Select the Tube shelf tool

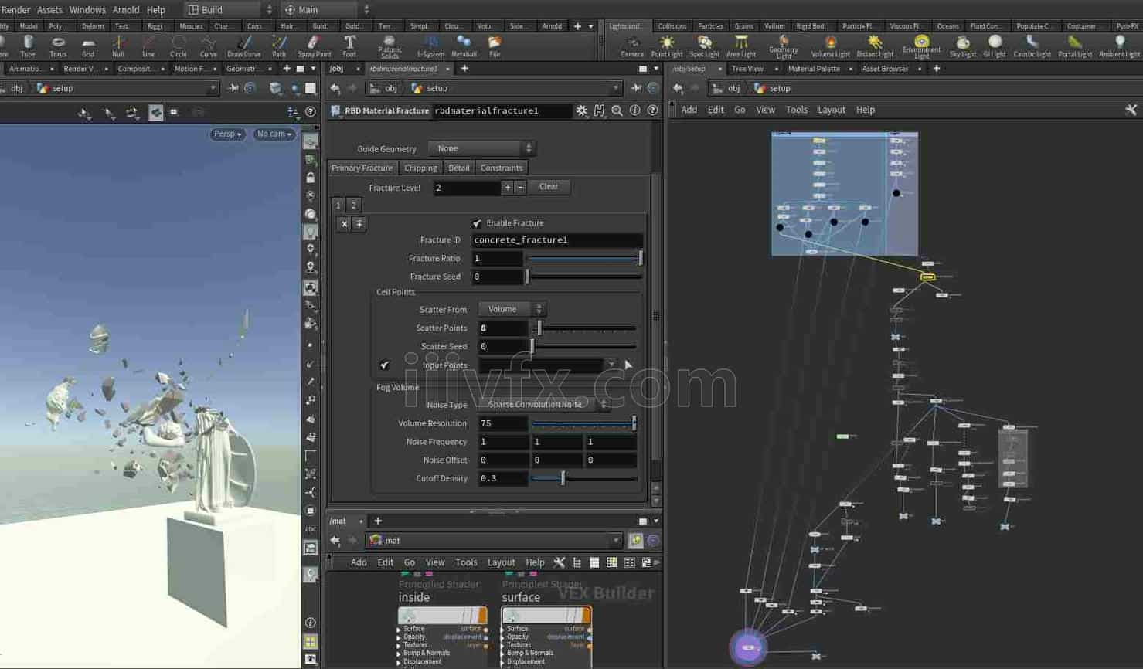[28, 46]
